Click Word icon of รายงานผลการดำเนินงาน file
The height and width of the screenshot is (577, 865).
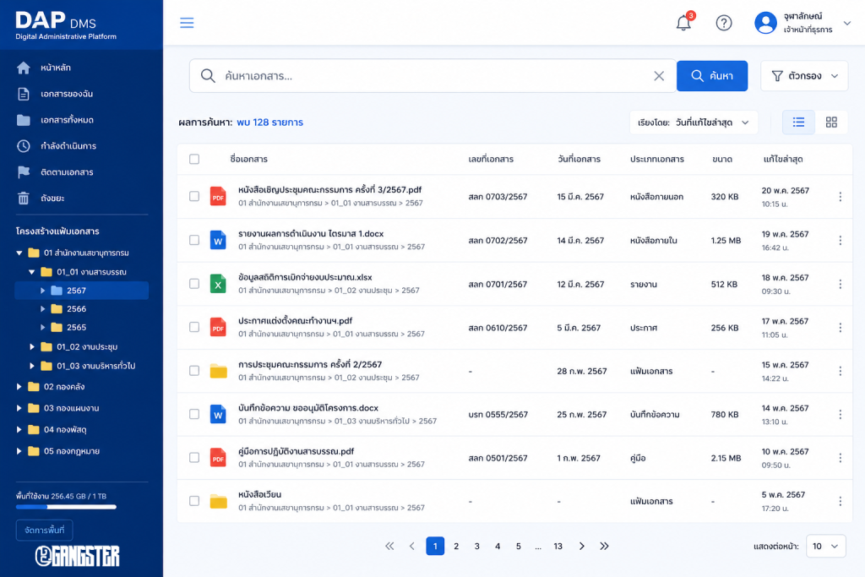[218, 240]
